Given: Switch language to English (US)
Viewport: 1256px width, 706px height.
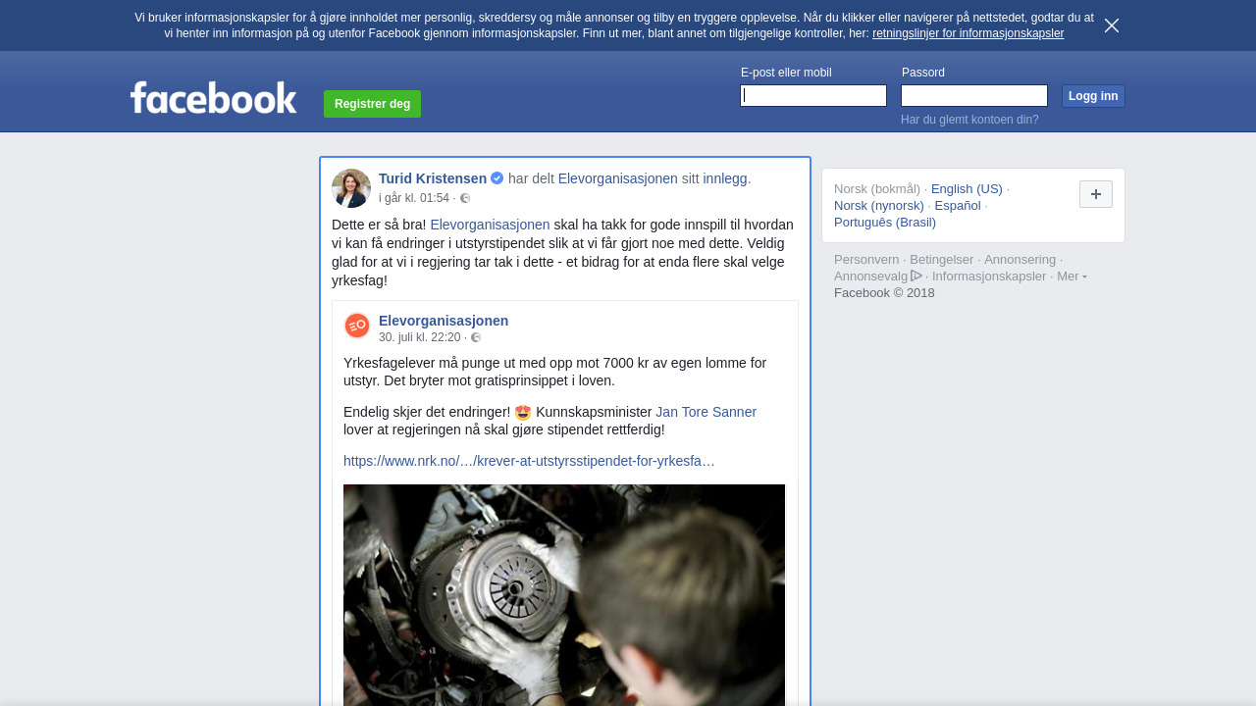Looking at the screenshot, I should point(966,188).
